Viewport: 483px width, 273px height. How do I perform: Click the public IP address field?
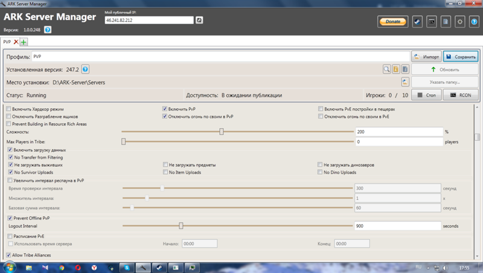149,20
